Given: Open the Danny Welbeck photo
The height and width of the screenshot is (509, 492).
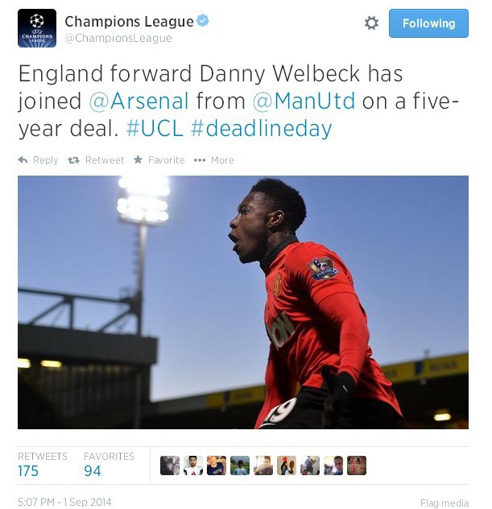Looking at the screenshot, I should coord(243,302).
